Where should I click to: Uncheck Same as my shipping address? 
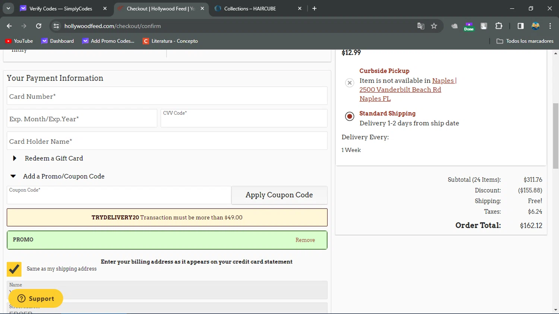(x=14, y=269)
